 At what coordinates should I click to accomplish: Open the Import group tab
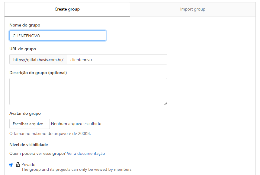click(193, 9)
